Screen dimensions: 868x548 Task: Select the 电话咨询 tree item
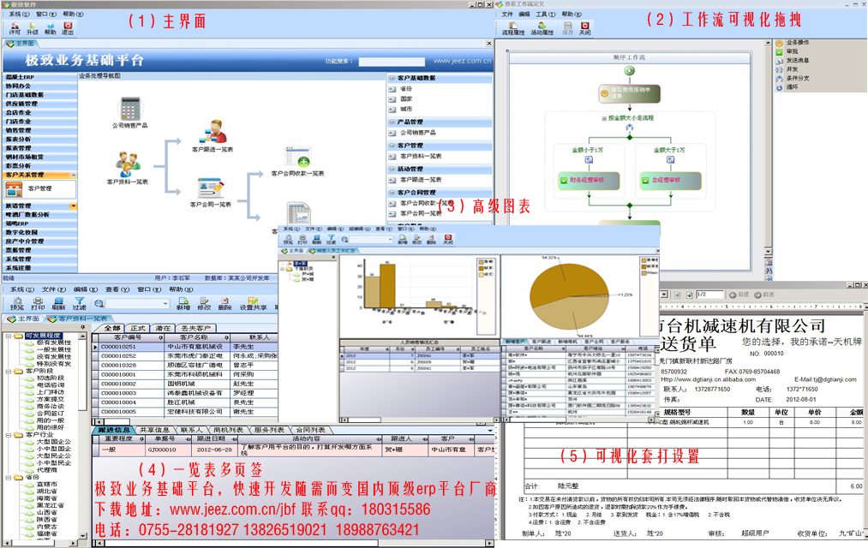click(51, 384)
